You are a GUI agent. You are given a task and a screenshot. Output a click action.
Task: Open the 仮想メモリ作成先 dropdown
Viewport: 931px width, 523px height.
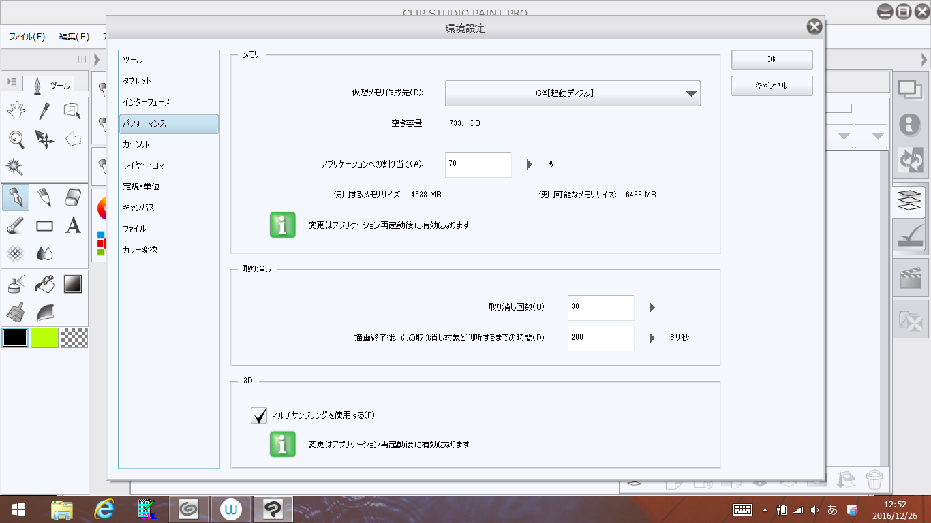573,93
